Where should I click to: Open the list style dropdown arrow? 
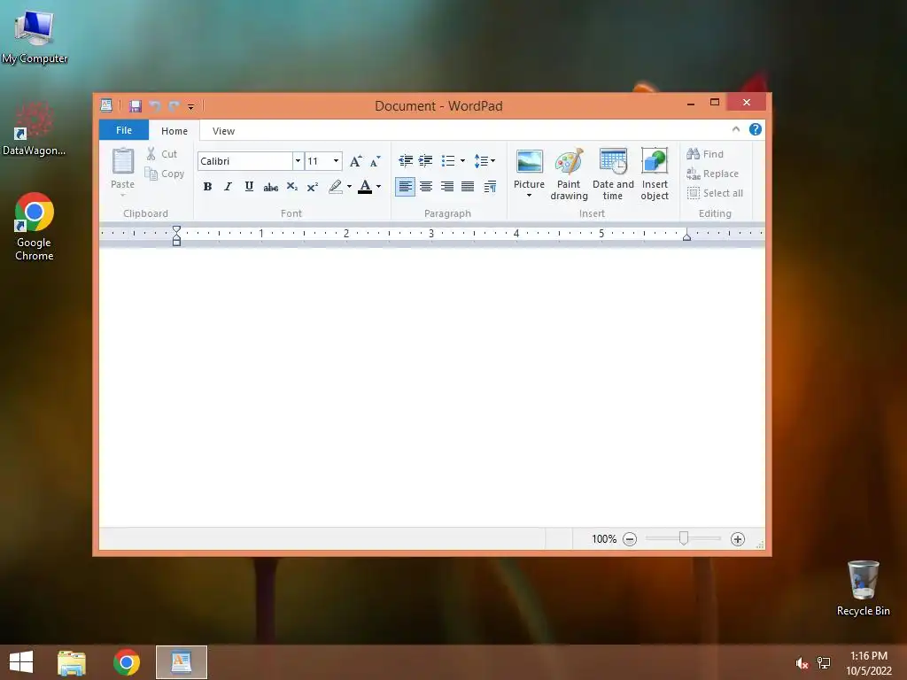coord(462,161)
